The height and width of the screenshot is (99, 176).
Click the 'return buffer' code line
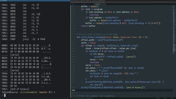pos(88,26)
